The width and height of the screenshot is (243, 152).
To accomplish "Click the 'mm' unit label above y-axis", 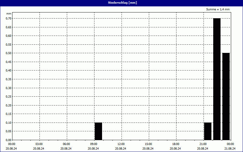I will click(9, 14).
